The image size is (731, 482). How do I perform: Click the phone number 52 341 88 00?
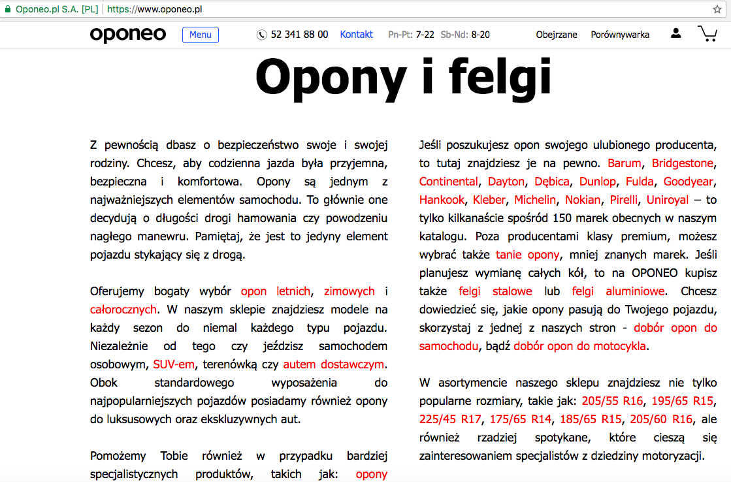[x=299, y=35]
